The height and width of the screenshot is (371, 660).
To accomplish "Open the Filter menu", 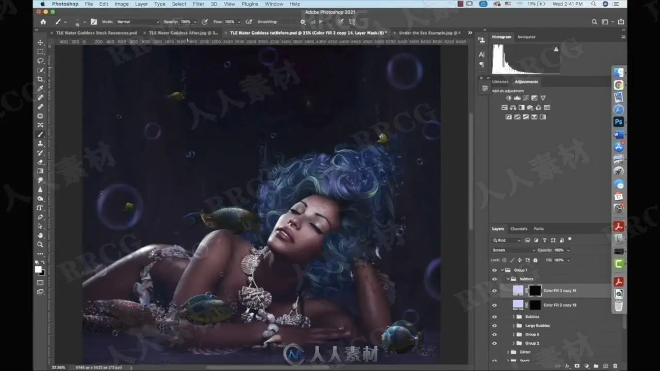I will coord(199,4).
